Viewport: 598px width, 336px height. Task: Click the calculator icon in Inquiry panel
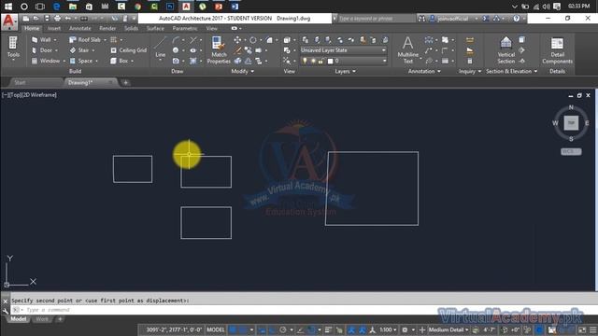click(x=470, y=61)
